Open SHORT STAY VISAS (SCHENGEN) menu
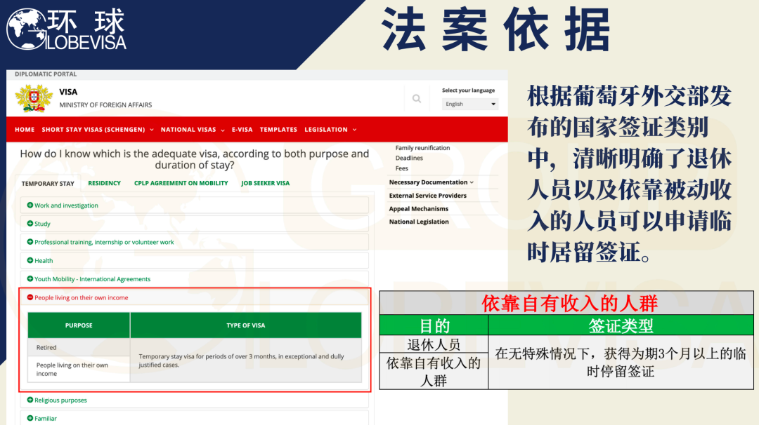 click(97, 130)
